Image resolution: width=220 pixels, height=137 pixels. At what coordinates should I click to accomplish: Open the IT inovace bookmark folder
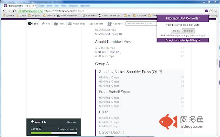pyautogui.click(x=140, y=15)
